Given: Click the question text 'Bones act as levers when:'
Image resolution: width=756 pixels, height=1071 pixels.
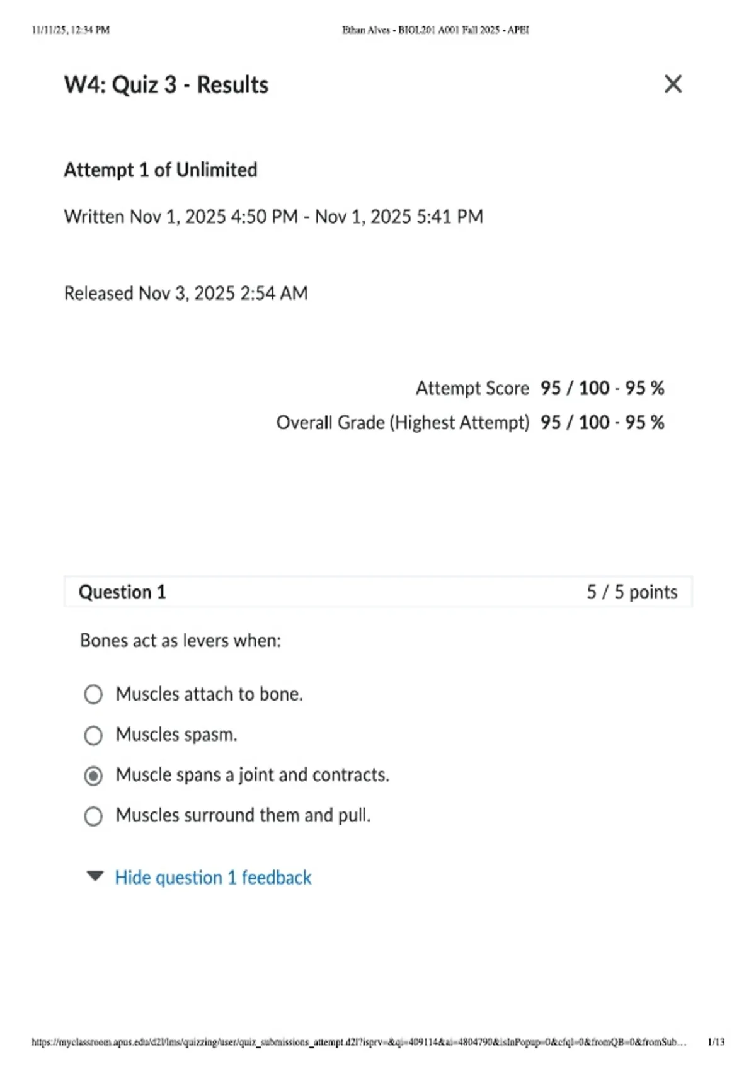Looking at the screenshot, I should tap(180, 640).
